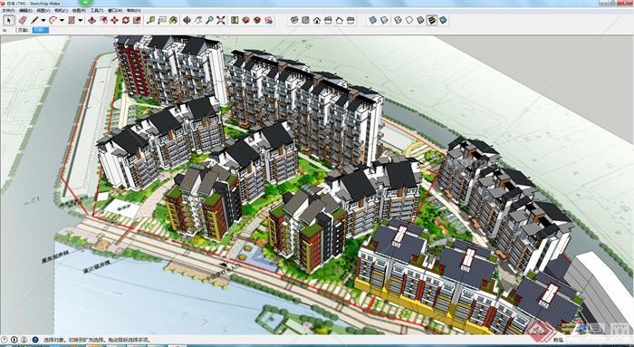The height and width of the screenshot is (347, 634).
Task: Toggle Back Edges style
Action: pos(384,20)
